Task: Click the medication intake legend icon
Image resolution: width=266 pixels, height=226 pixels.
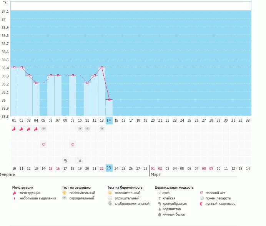Action: click(x=202, y=198)
